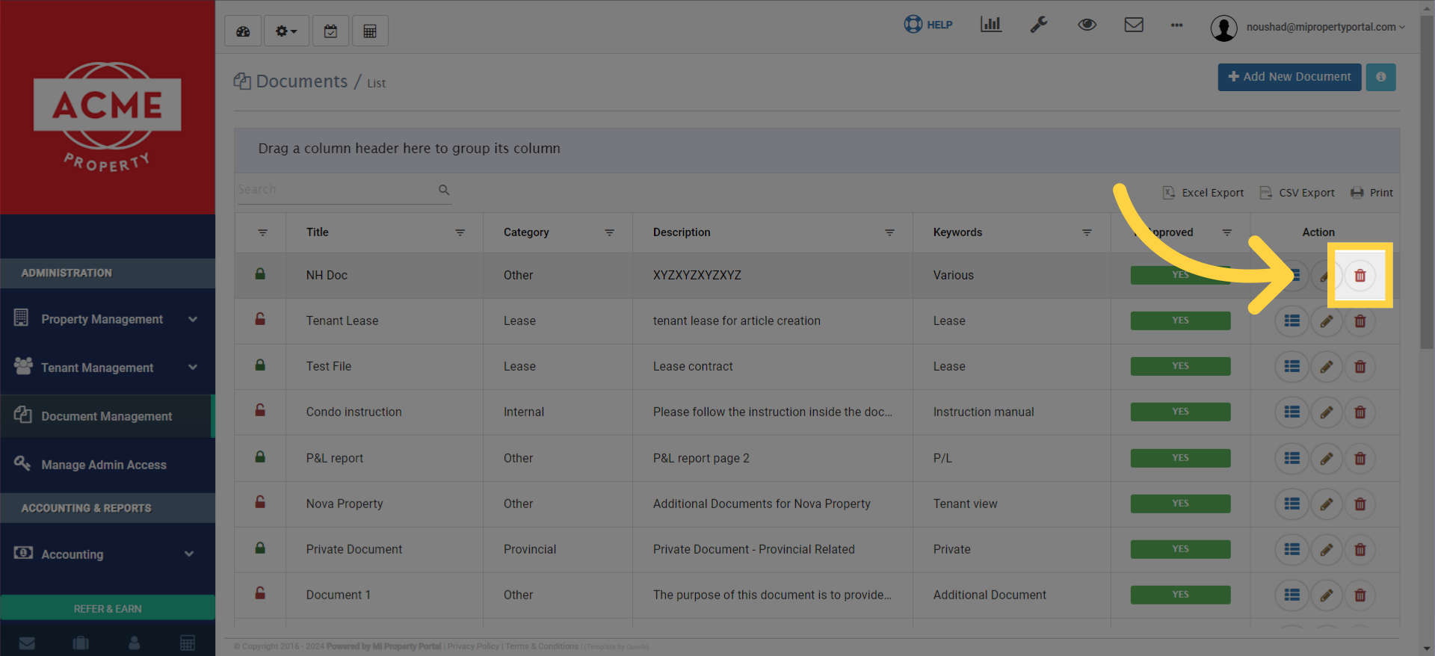Select Document Management in sidebar
This screenshot has height=656, width=1435.
(107, 416)
